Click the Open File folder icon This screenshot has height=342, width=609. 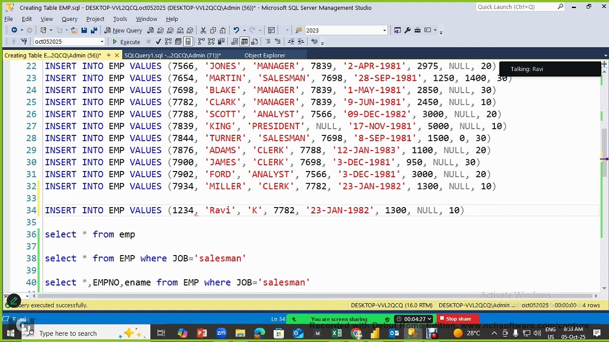coord(74,30)
